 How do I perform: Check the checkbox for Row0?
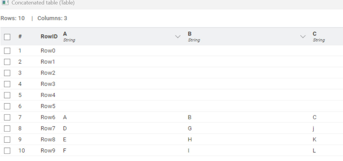[7, 51]
